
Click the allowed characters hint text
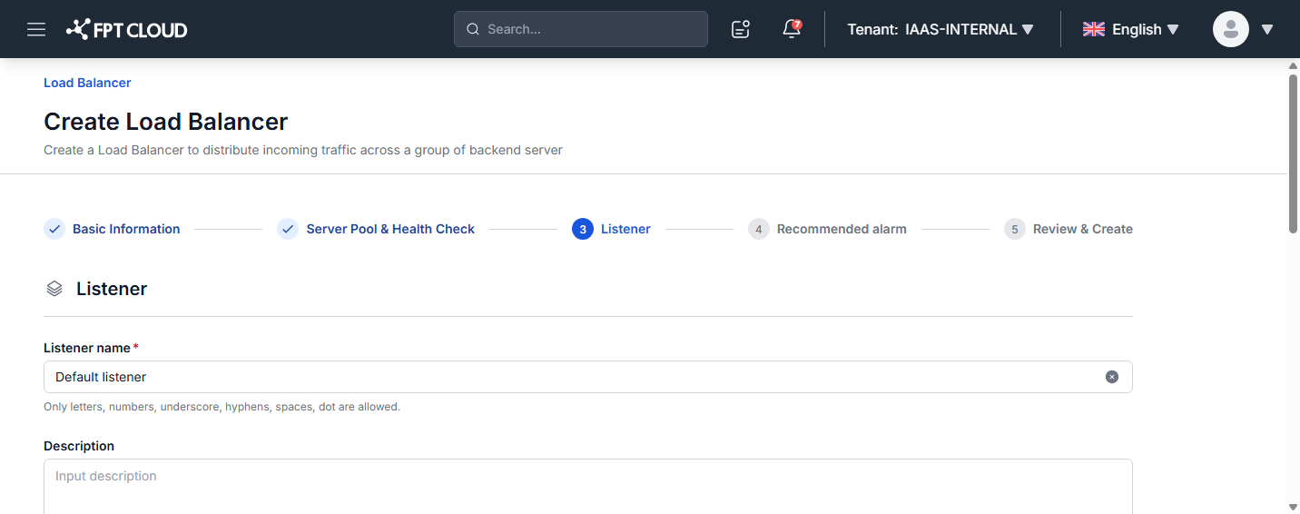tap(222, 407)
